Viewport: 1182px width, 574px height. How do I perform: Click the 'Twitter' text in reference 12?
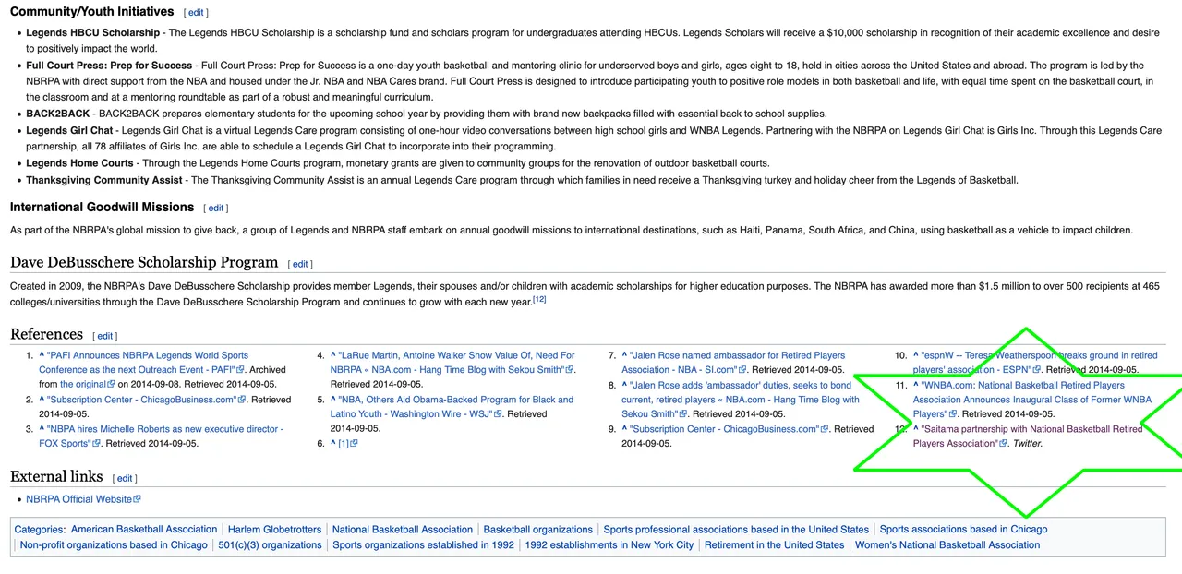point(1027,444)
